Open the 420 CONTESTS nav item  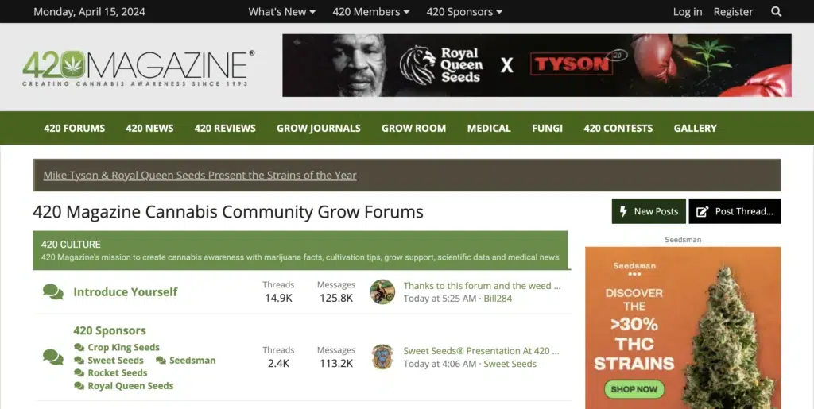pyautogui.click(x=618, y=128)
